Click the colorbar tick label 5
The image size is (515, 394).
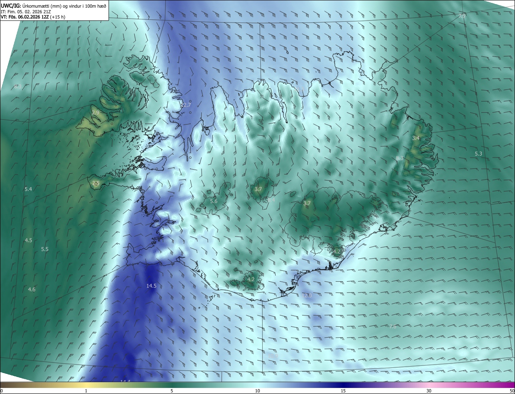tap(172, 391)
